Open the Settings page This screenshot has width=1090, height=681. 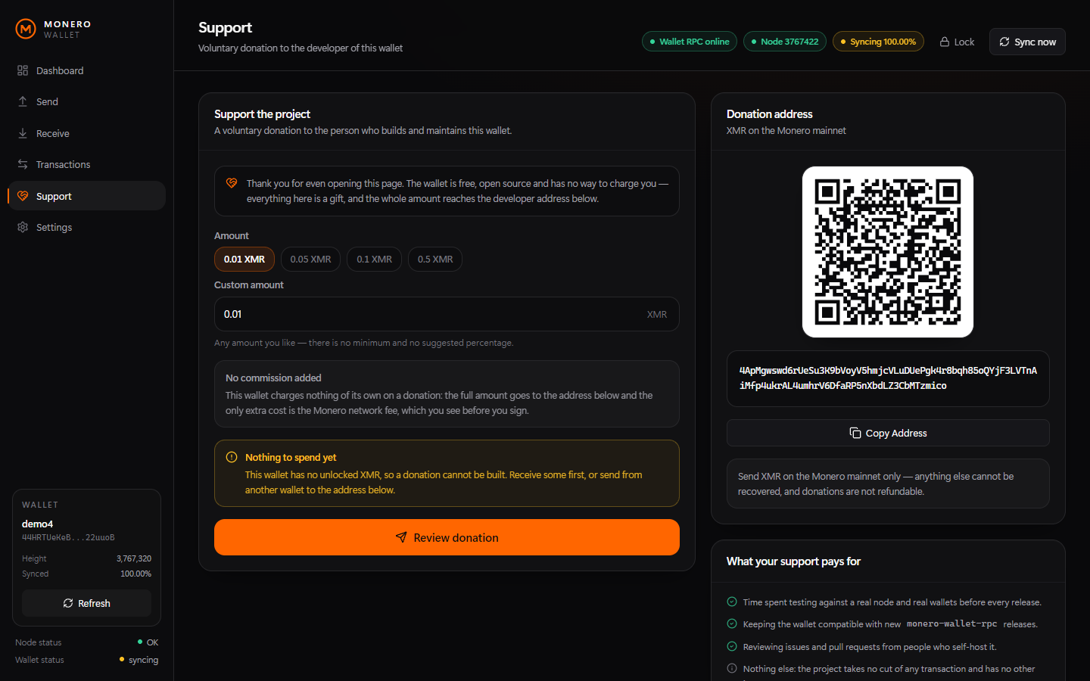tap(86, 227)
